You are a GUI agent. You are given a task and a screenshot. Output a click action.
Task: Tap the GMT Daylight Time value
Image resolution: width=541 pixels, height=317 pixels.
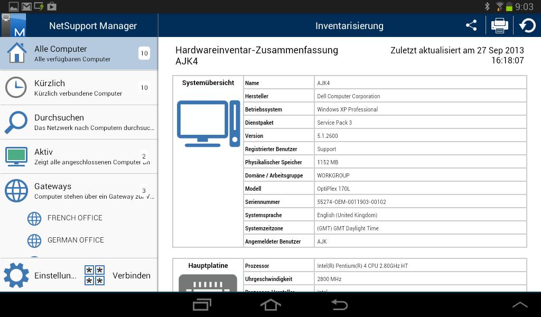tap(348, 228)
